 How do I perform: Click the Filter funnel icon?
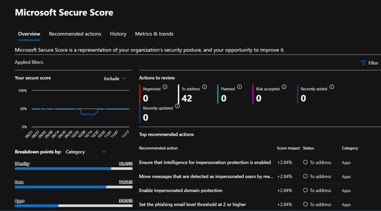pyautogui.click(x=363, y=63)
